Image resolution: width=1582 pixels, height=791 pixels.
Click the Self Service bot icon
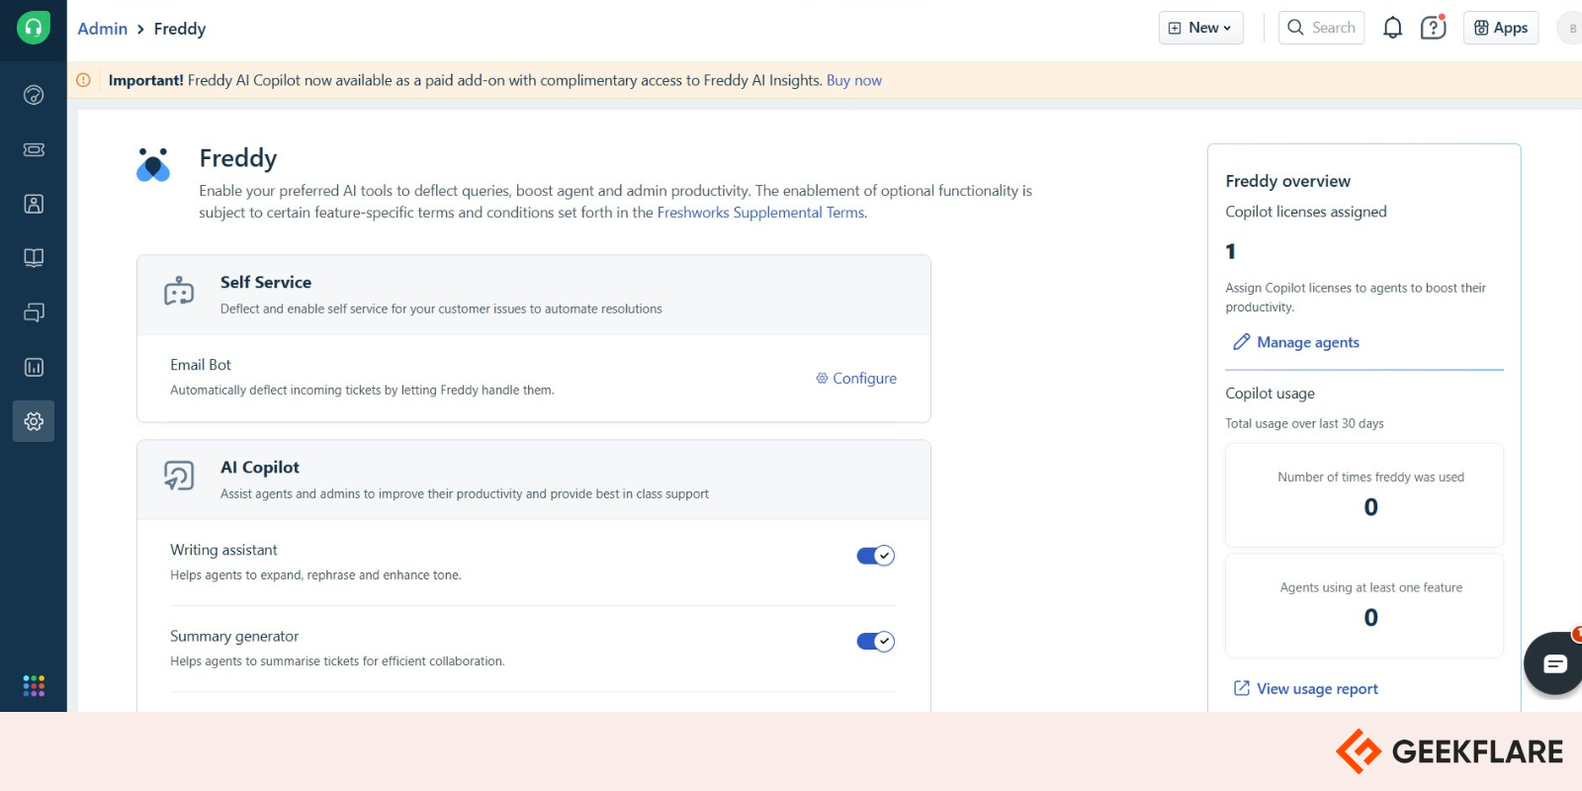tap(179, 292)
